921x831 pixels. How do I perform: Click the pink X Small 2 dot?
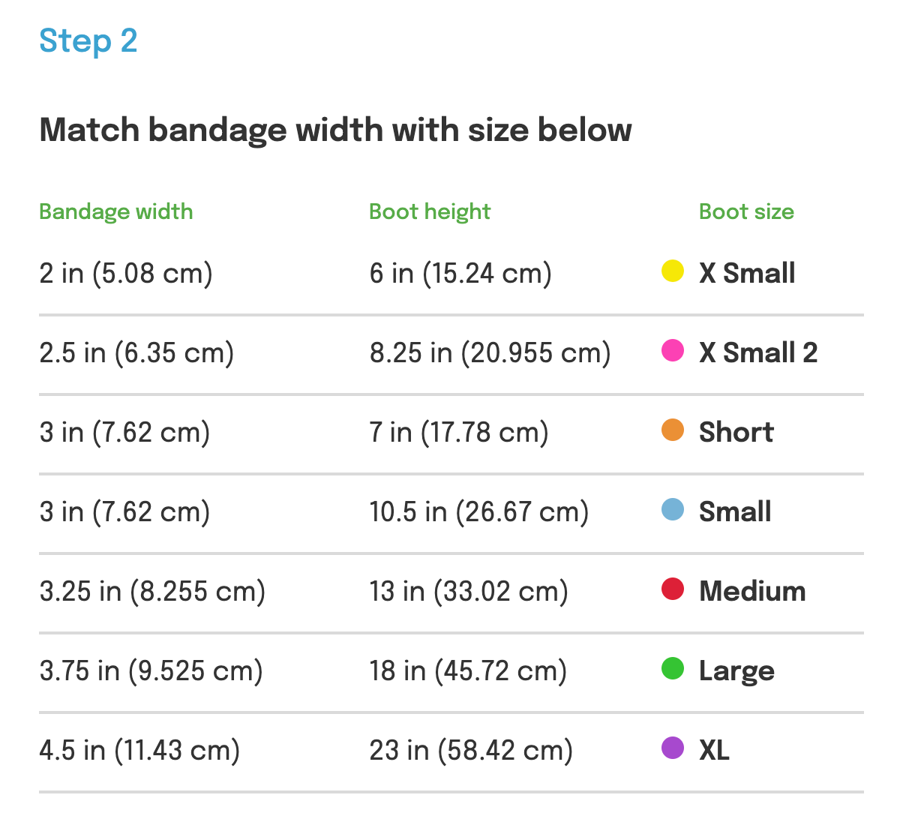pos(672,350)
